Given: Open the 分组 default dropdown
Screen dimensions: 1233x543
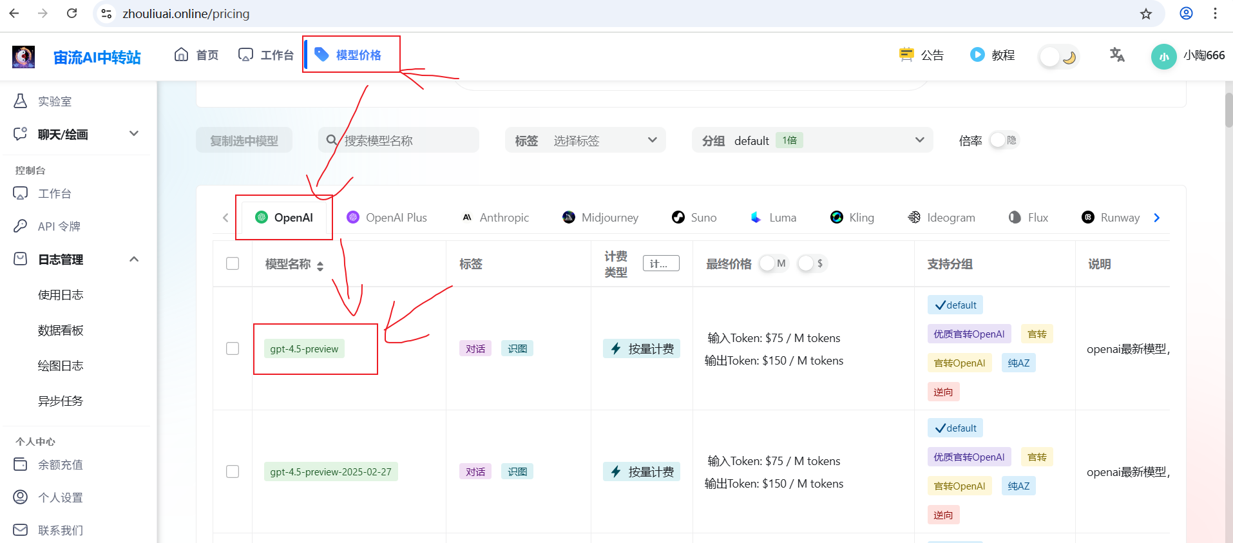Looking at the screenshot, I should [813, 140].
